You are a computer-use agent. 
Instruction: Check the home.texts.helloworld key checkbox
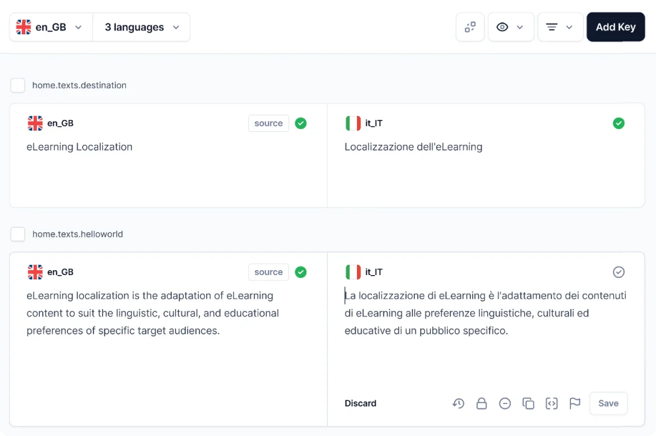coord(17,234)
